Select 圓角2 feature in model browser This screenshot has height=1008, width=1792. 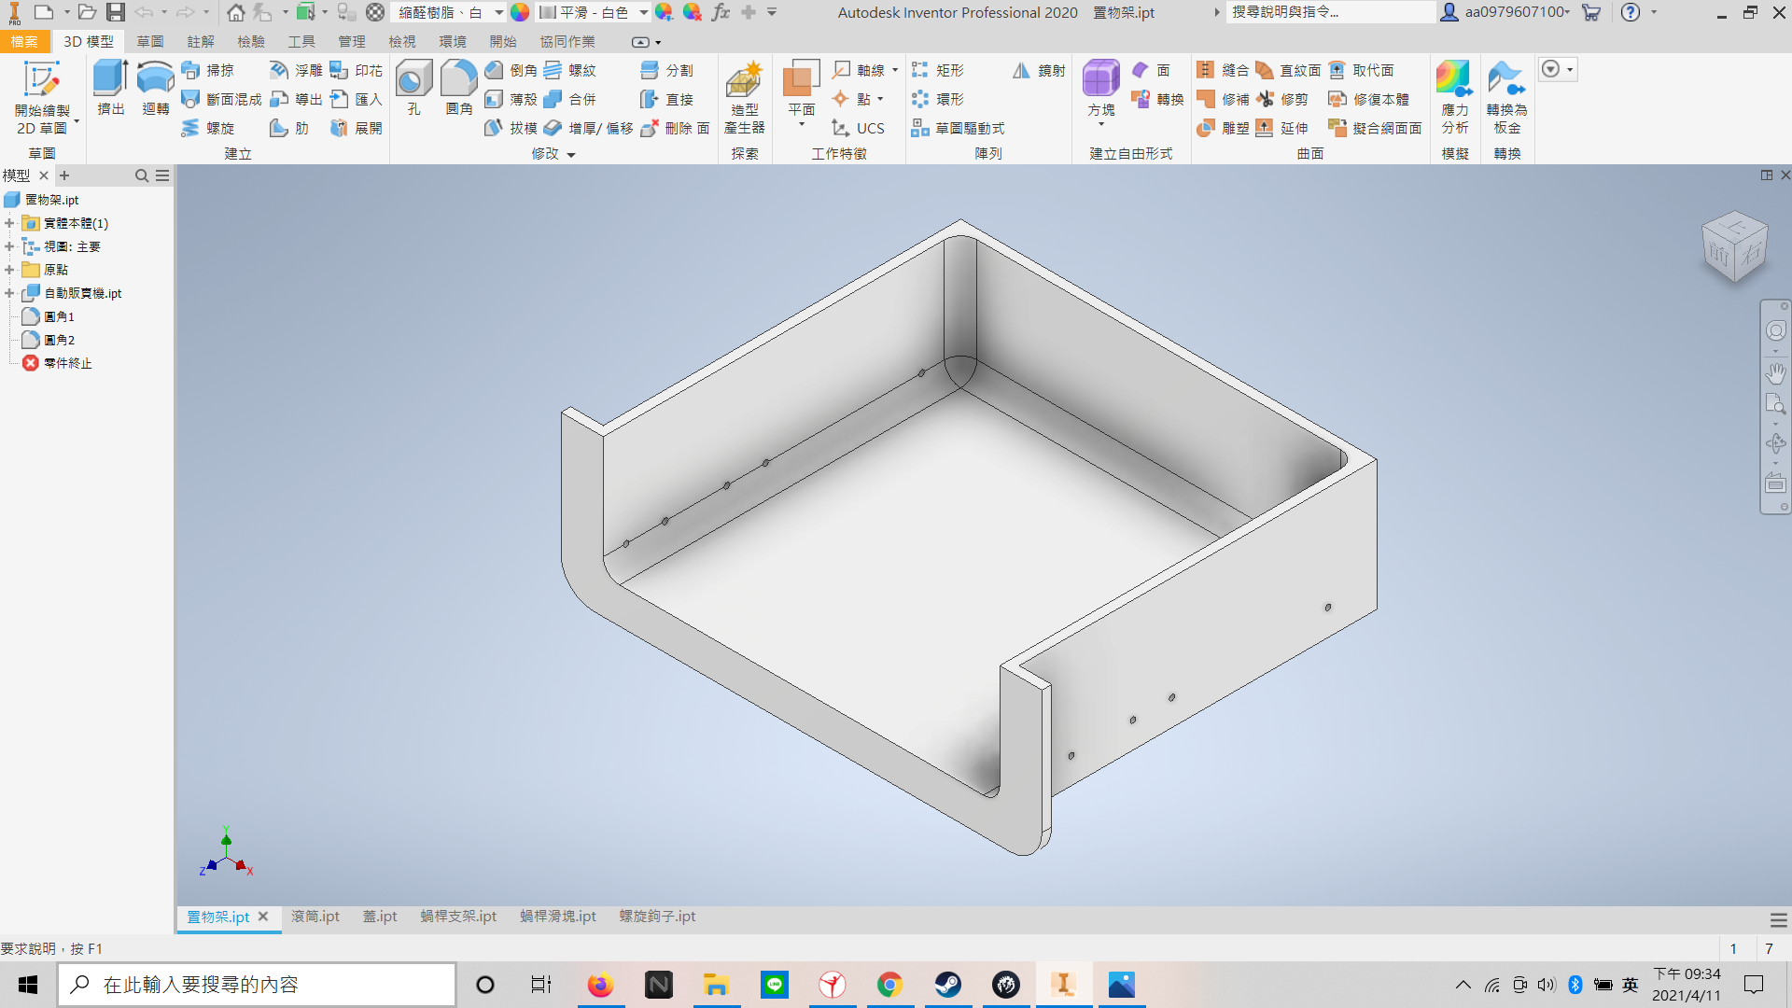pos(59,340)
